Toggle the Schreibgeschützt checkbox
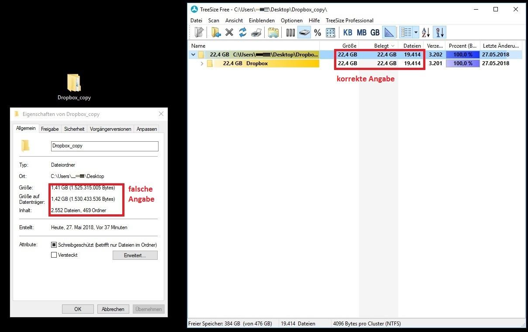 click(54, 245)
